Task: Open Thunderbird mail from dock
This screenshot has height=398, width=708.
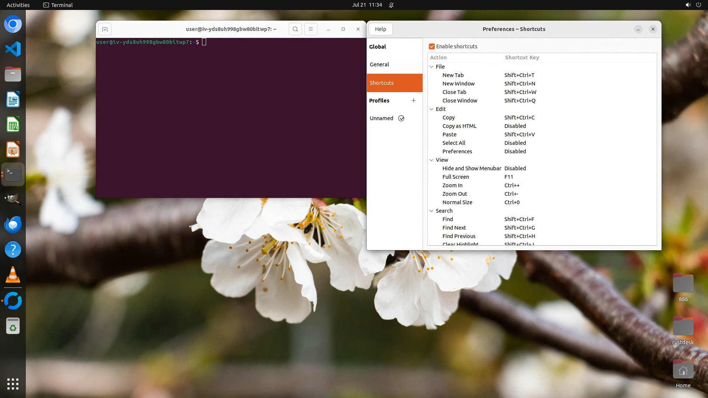Action: [x=13, y=224]
